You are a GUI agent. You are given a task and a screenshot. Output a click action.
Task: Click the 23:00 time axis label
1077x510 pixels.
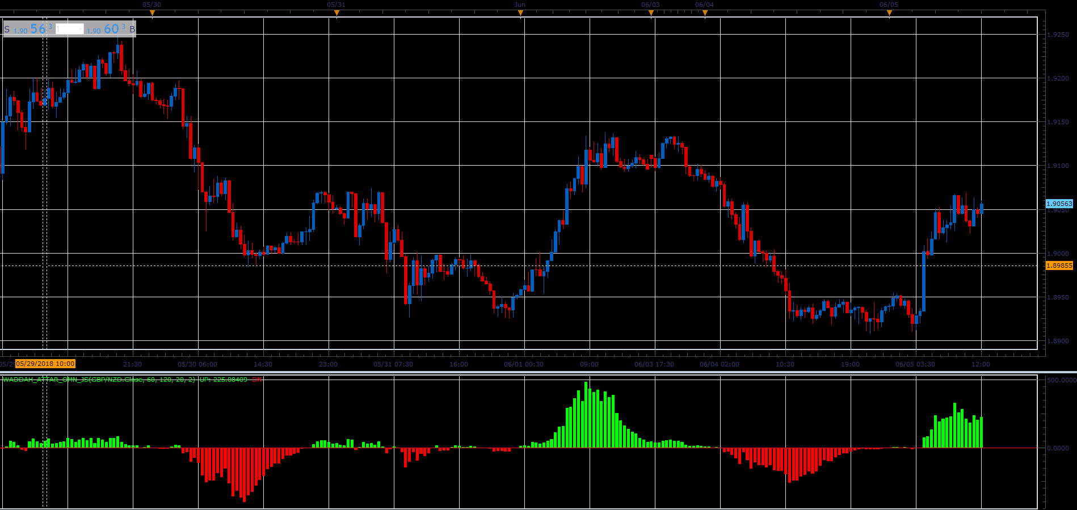coord(328,364)
